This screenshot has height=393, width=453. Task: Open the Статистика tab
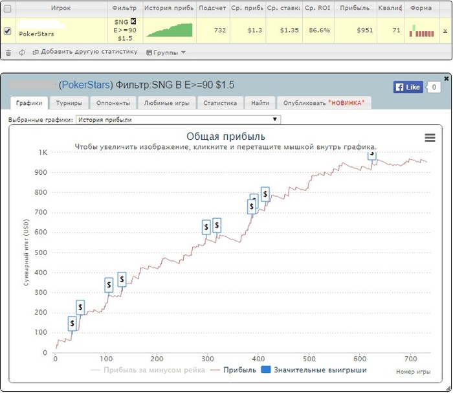point(220,103)
